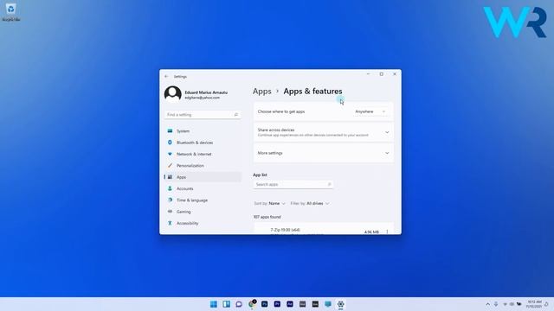Launch Chrome from the taskbar

[252, 304]
